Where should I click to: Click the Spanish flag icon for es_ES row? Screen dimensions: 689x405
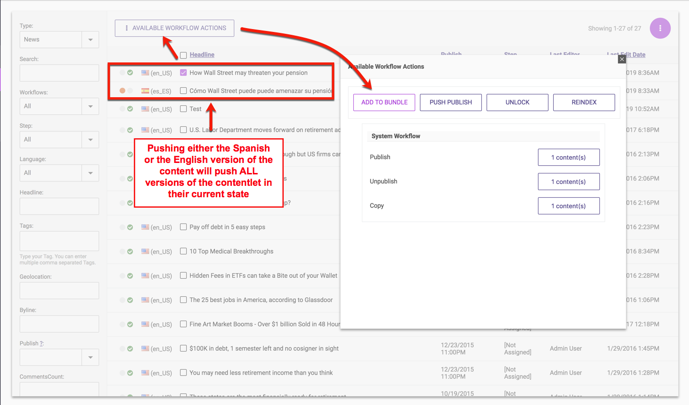tap(145, 91)
